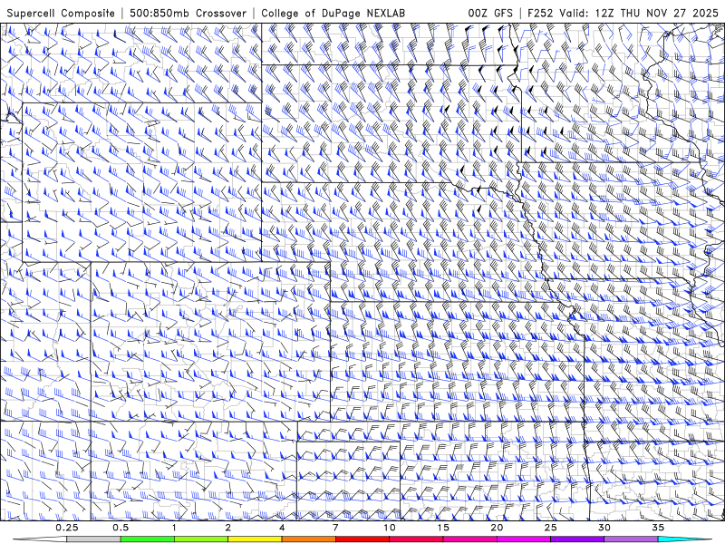
Task: Select the green color bar segment after 0.5
Action: coord(148,539)
